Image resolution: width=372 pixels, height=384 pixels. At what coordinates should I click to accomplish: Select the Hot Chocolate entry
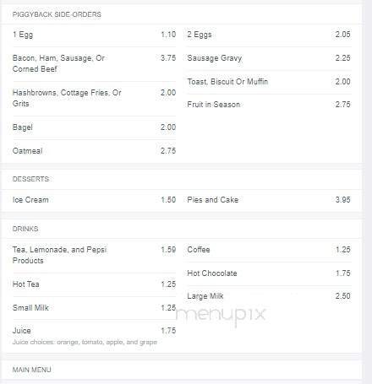point(269,273)
